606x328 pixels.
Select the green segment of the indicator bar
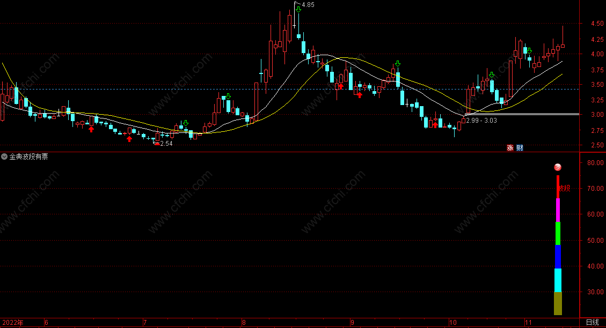(x=558, y=234)
